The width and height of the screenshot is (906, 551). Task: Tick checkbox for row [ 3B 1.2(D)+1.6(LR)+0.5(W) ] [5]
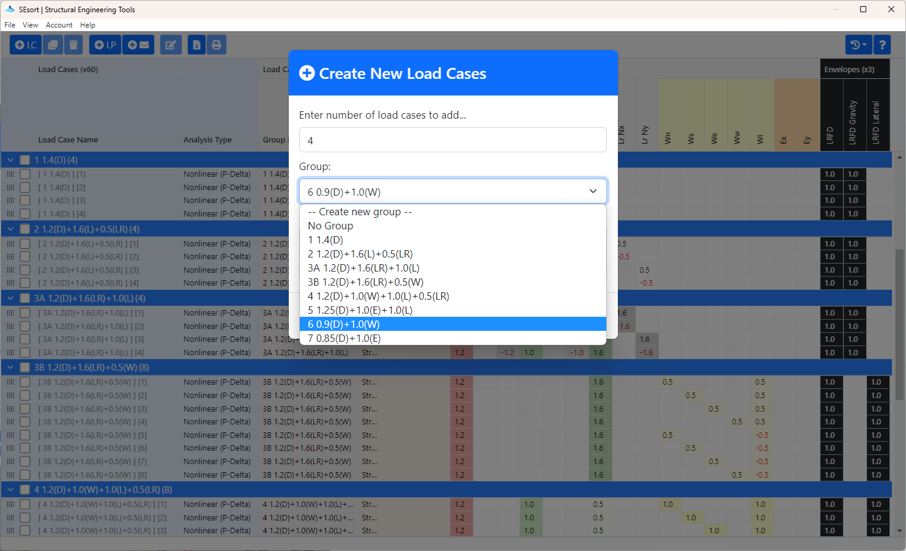(25, 435)
